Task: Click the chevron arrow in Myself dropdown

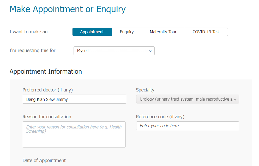Action: point(150,51)
